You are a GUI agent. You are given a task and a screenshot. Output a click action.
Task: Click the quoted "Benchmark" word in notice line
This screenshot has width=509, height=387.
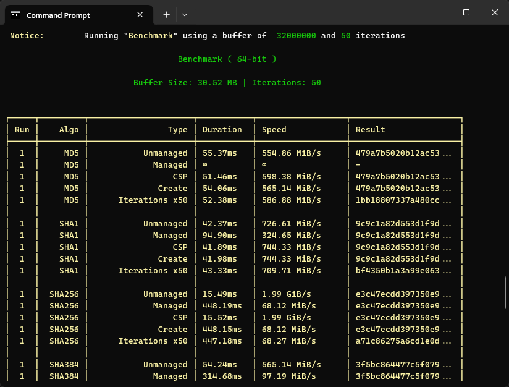pos(151,36)
